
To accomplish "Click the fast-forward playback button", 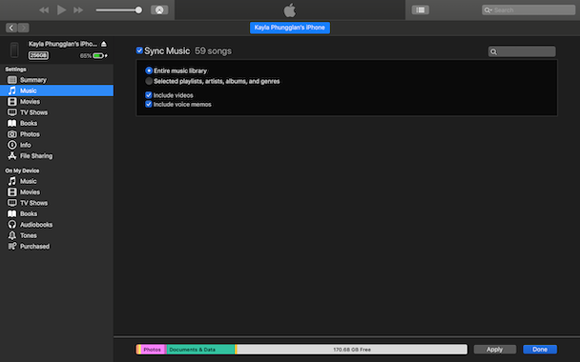I will (78, 10).
